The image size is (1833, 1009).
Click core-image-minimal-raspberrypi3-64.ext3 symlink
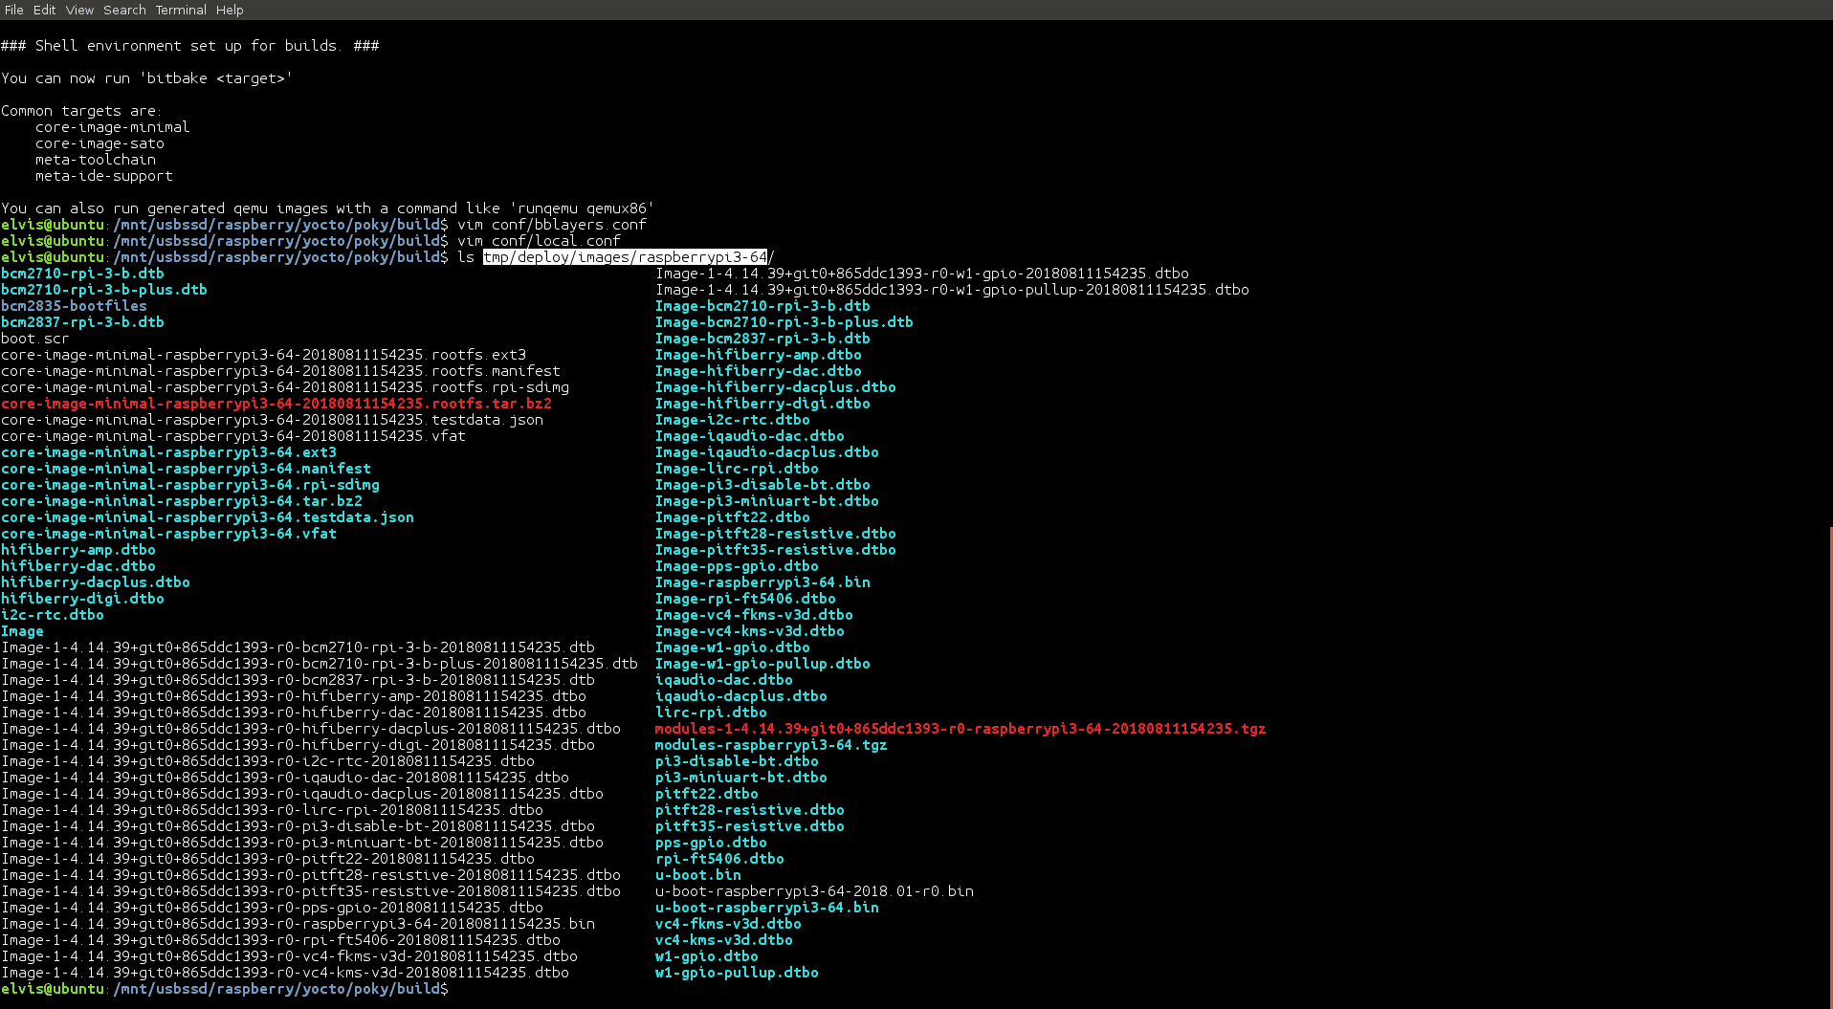click(168, 452)
